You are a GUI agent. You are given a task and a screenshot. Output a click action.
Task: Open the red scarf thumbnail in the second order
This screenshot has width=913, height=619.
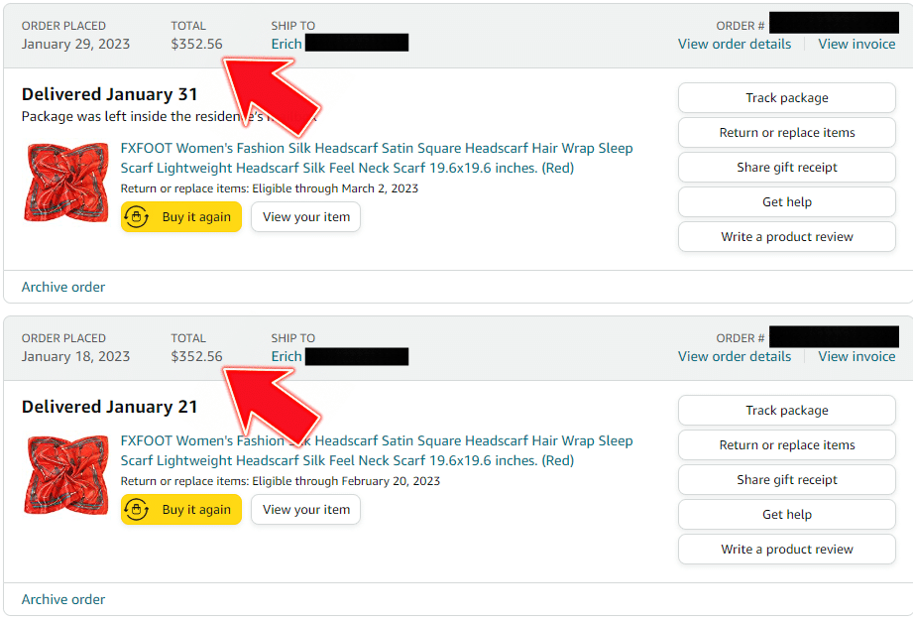click(x=65, y=475)
